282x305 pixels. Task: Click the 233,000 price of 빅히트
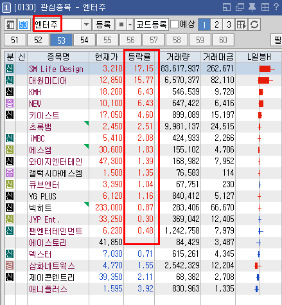tap(109, 207)
